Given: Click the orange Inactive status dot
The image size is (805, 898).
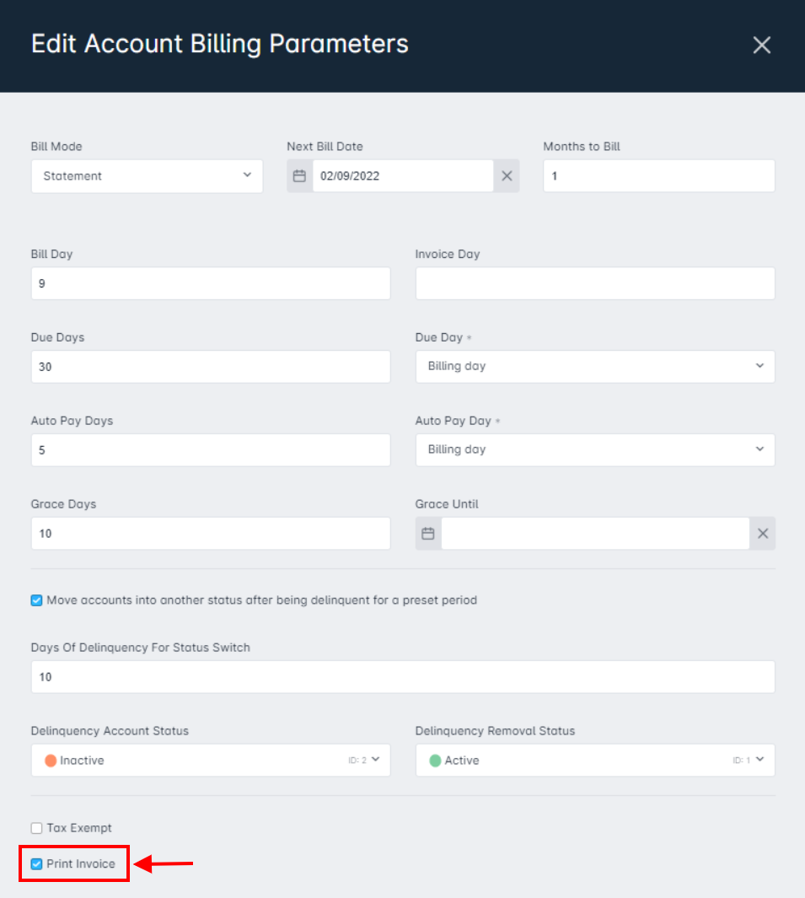Looking at the screenshot, I should 51,760.
